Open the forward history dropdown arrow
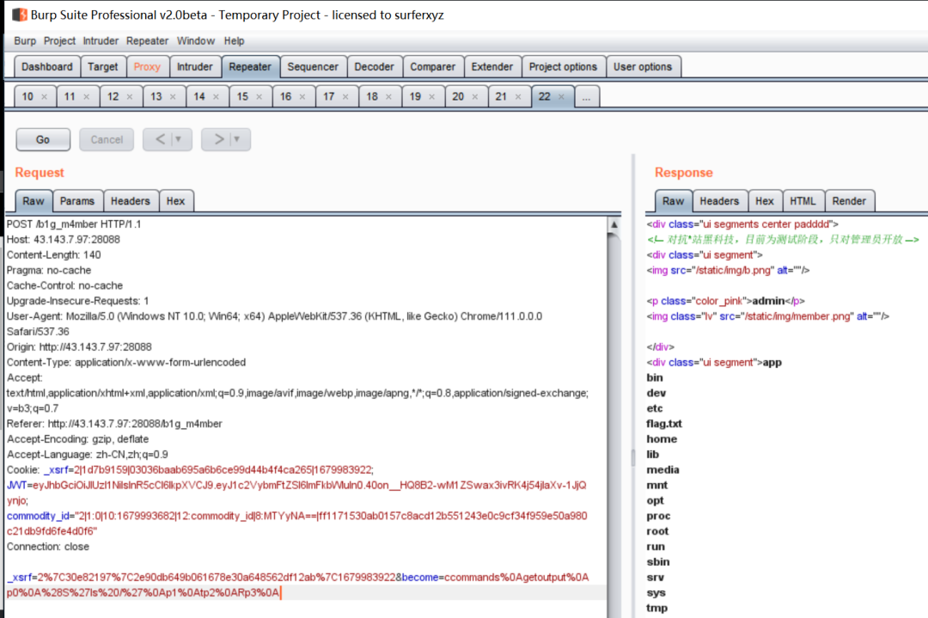The width and height of the screenshot is (928, 618). (x=237, y=139)
